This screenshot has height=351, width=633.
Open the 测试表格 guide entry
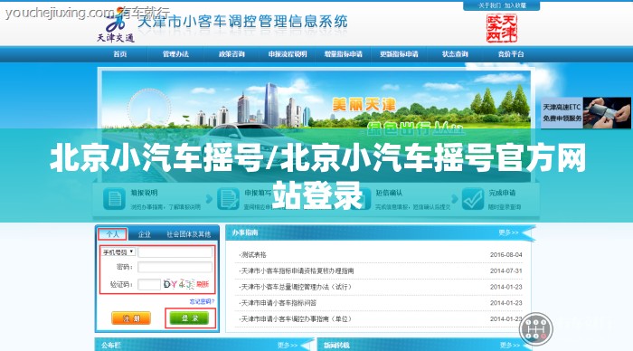[253, 255]
